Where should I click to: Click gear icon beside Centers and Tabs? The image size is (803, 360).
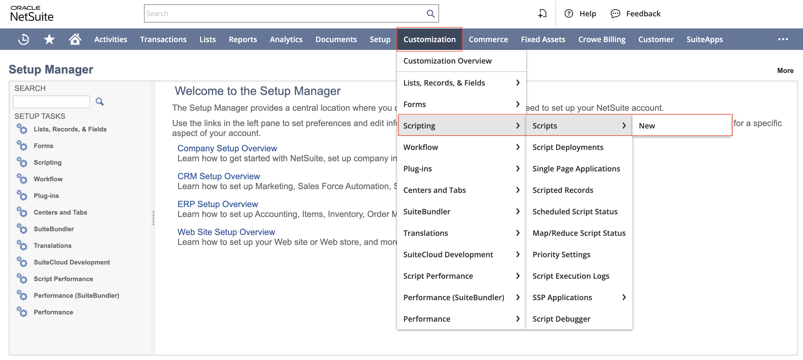pyautogui.click(x=22, y=212)
